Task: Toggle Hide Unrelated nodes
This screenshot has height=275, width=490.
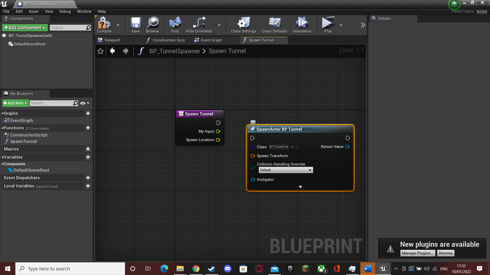Action: [199, 25]
